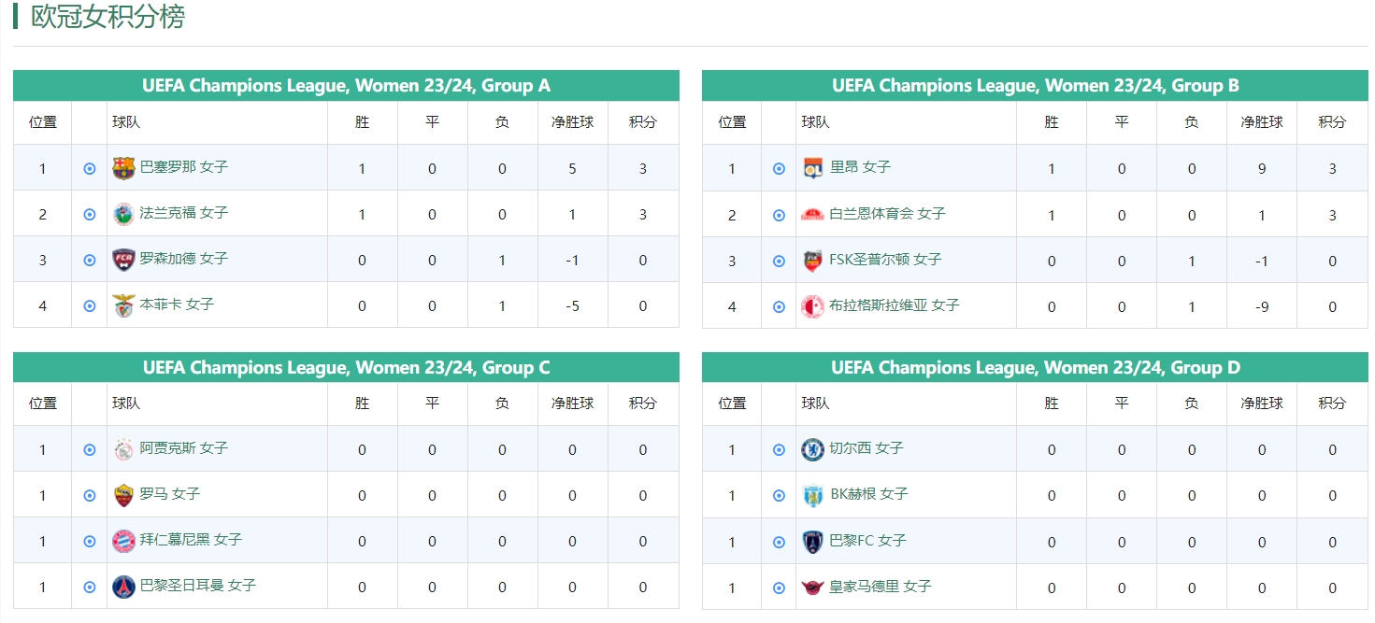The height and width of the screenshot is (623, 1375).
Task: Click the Slavia Prague (布拉格斯拉维亚) logo
Action: pyautogui.click(x=813, y=306)
